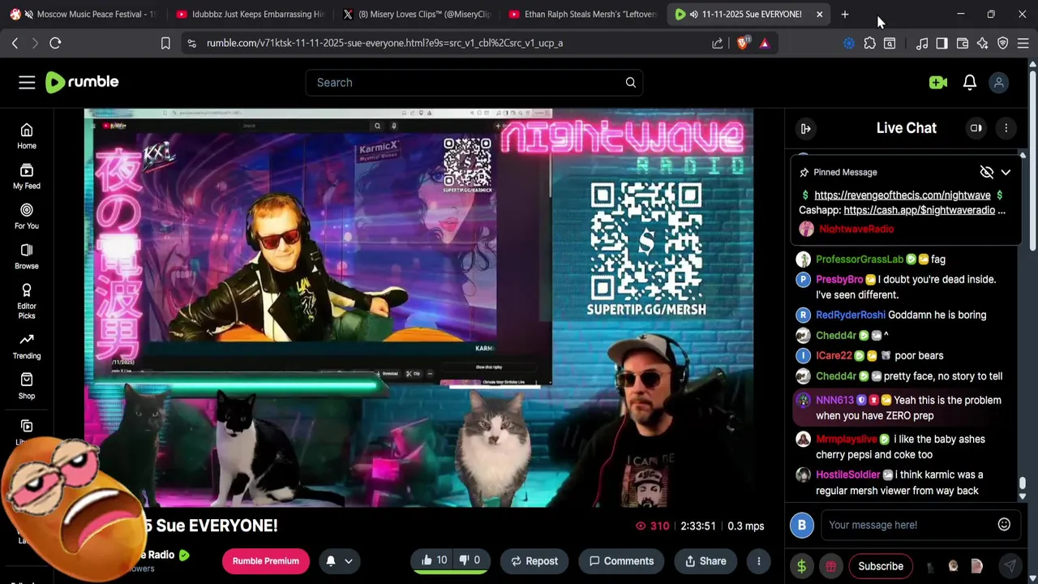The image size is (1038, 584).
Task: Click ProfessorGrassLab username in chat
Action: (x=859, y=259)
